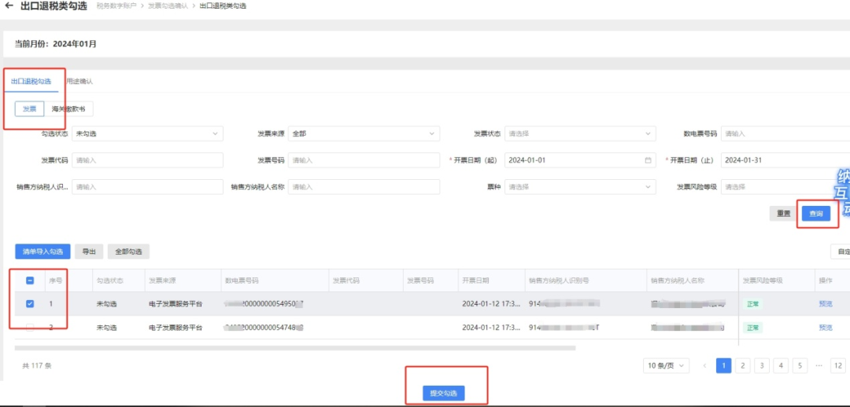850x407 pixels.
Task: Go to next page arrow
Action: (x=846, y=365)
